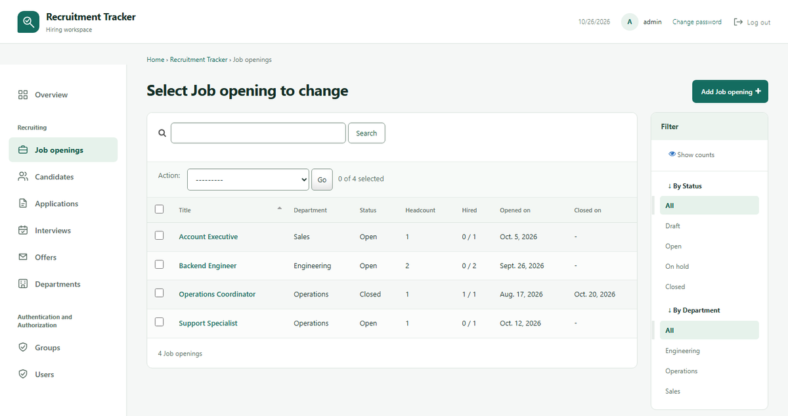Image resolution: width=788 pixels, height=416 pixels.
Task: Click the Applications document icon
Action: tap(23, 204)
